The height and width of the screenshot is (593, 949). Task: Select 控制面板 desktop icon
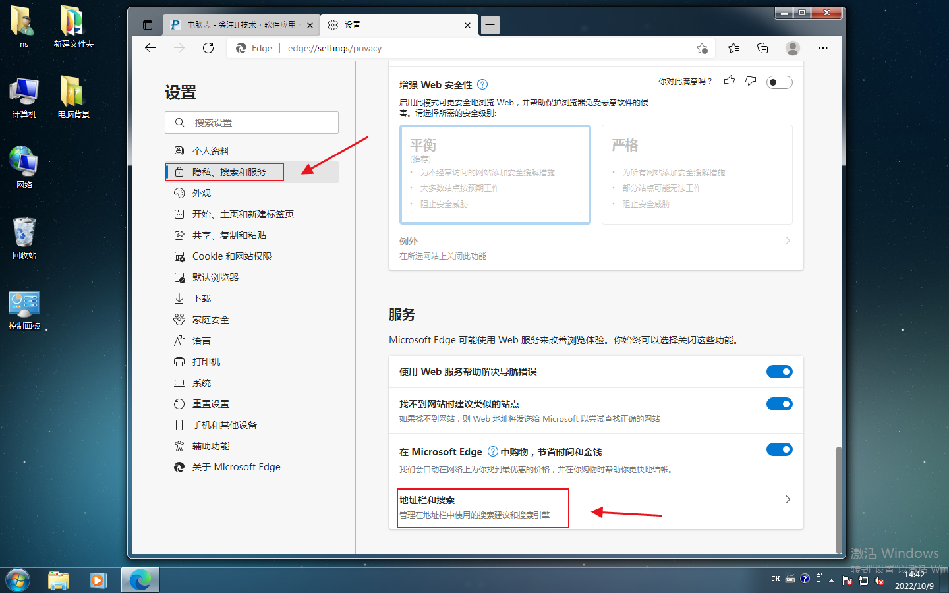pyautogui.click(x=24, y=310)
